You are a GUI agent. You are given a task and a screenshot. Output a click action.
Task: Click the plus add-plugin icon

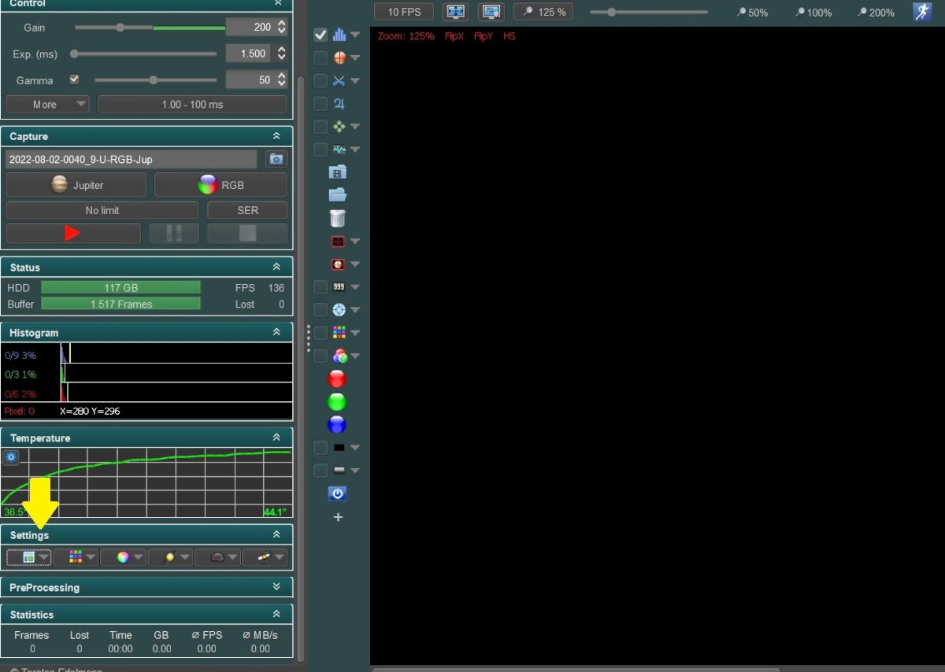(338, 517)
